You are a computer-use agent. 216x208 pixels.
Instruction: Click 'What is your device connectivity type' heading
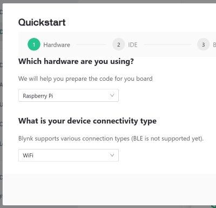pyautogui.click(x=87, y=121)
